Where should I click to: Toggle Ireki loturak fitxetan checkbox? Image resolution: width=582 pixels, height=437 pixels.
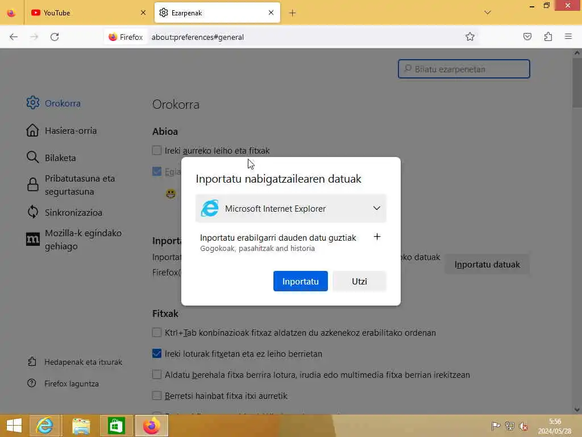click(x=157, y=353)
